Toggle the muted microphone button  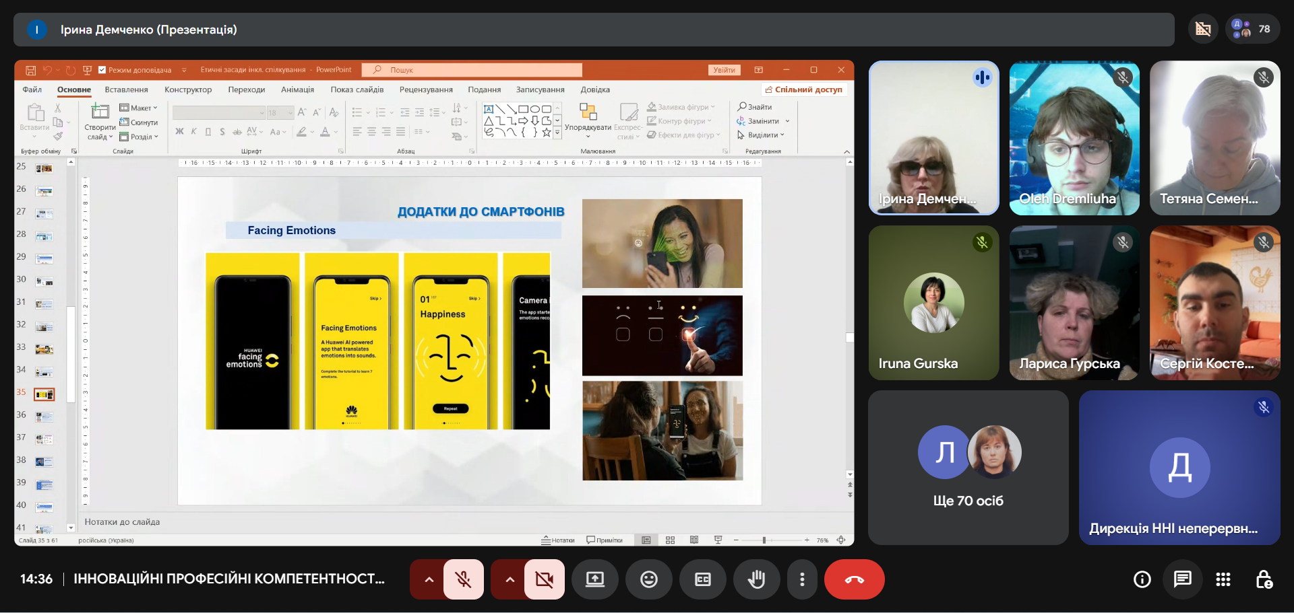tap(463, 579)
